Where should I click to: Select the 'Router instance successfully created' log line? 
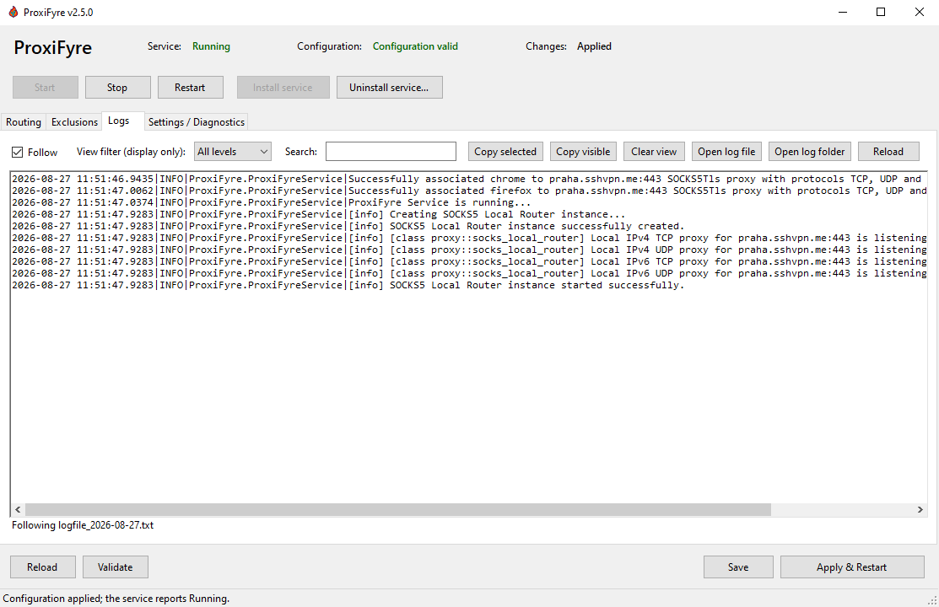click(348, 226)
